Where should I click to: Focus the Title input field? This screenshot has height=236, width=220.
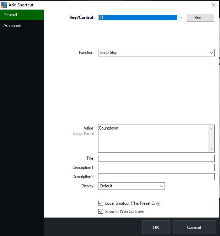click(156, 158)
